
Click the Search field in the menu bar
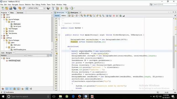pyautogui.click(x=163, y=4)
